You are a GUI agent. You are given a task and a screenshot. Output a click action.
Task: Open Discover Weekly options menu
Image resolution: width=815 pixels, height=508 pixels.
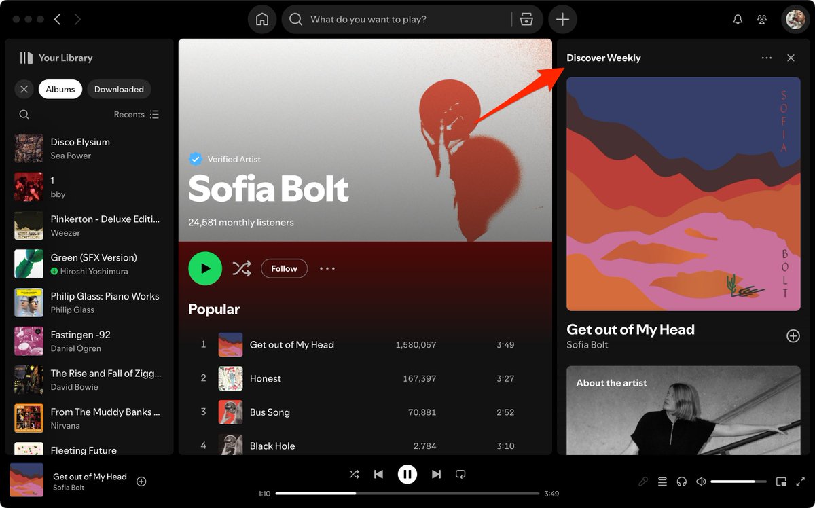[767, 58]
